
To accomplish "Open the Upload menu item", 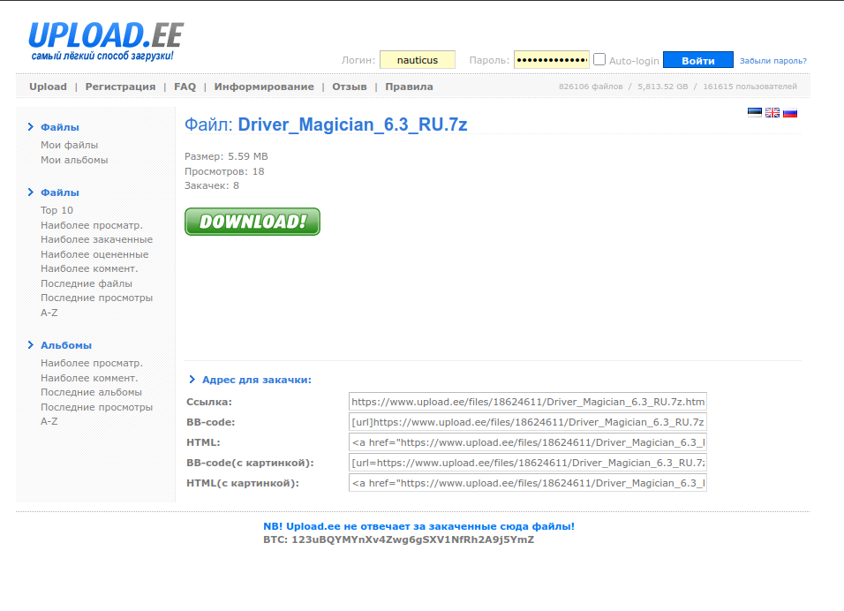I will [x=48, y=87].
